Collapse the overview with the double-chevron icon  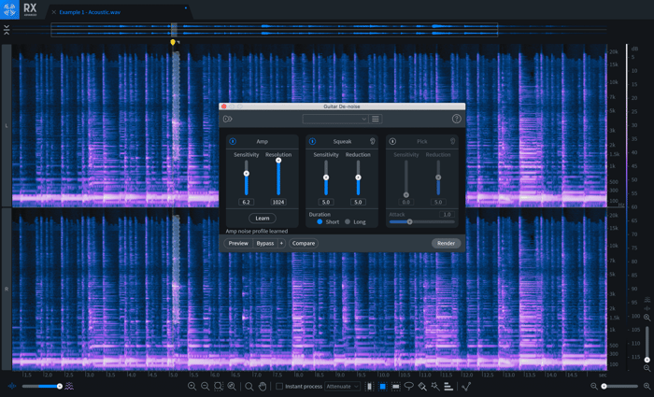tap(7, 30)
